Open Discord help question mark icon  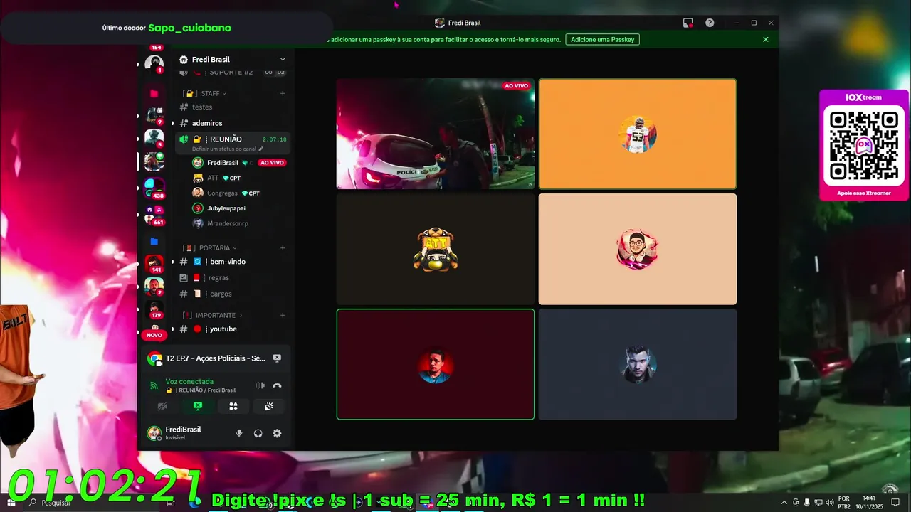(x=710, y=23)
